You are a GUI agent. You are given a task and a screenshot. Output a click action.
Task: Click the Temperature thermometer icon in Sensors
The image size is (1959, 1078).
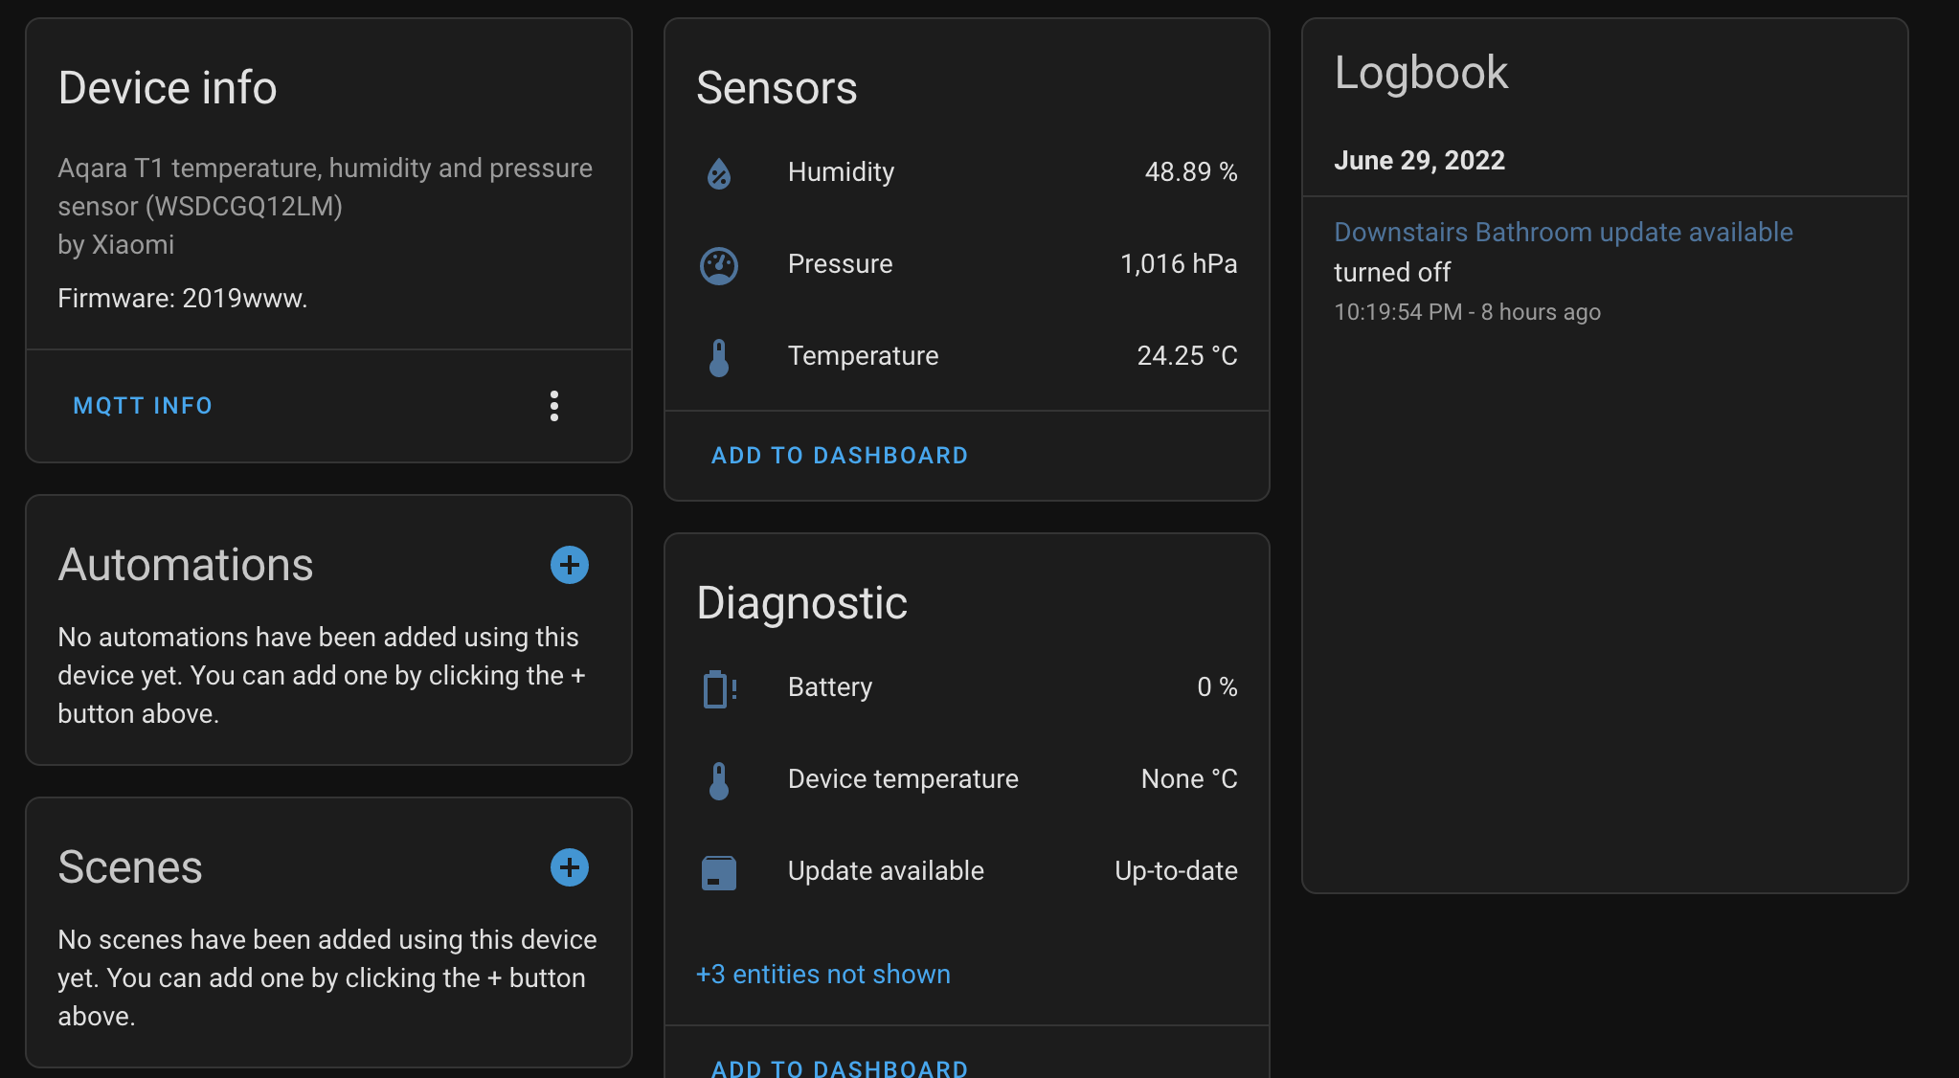(718, 357)
